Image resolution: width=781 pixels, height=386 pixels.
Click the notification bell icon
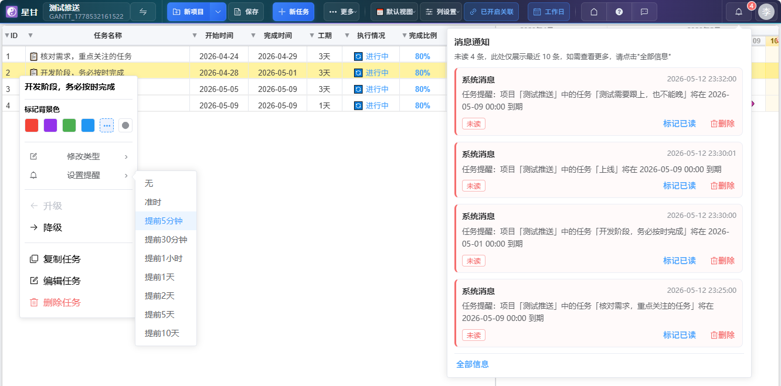pos(739,12)
